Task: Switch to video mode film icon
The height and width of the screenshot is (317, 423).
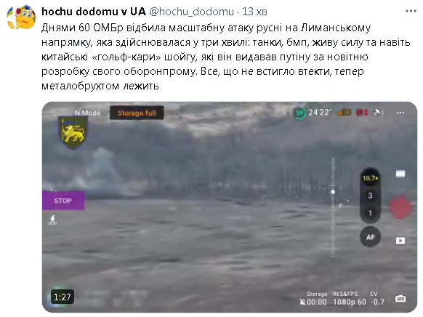Action: tap(400, 174)
